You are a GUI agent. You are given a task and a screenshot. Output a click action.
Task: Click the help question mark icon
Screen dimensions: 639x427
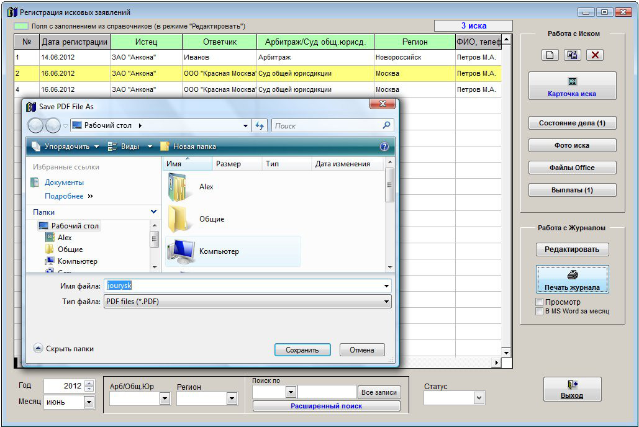384,147
